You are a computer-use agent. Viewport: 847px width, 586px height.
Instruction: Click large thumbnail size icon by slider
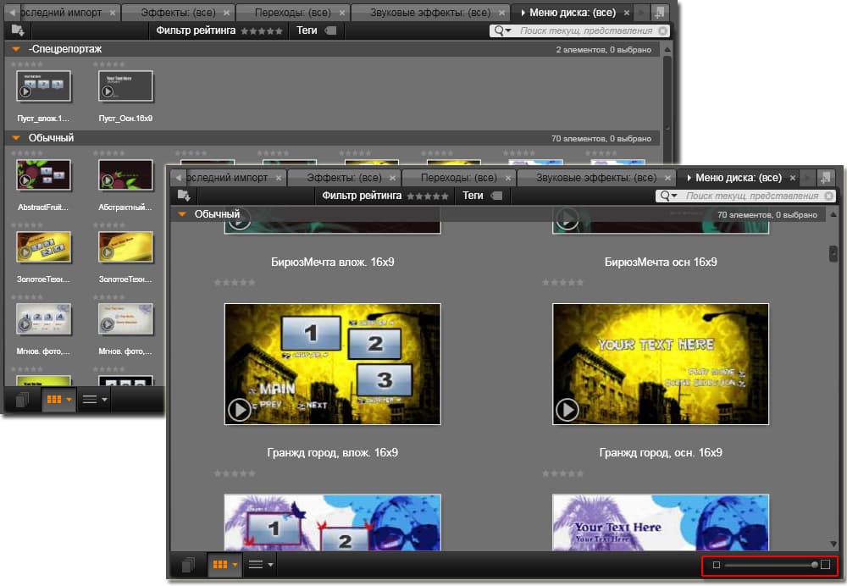pyautogui.click(x=825, y=564)
